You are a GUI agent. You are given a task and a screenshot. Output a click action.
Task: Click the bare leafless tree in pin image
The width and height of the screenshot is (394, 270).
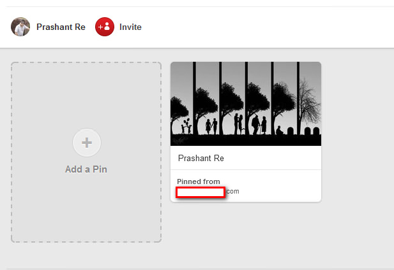pyautogui.click(x=307, y=102)
